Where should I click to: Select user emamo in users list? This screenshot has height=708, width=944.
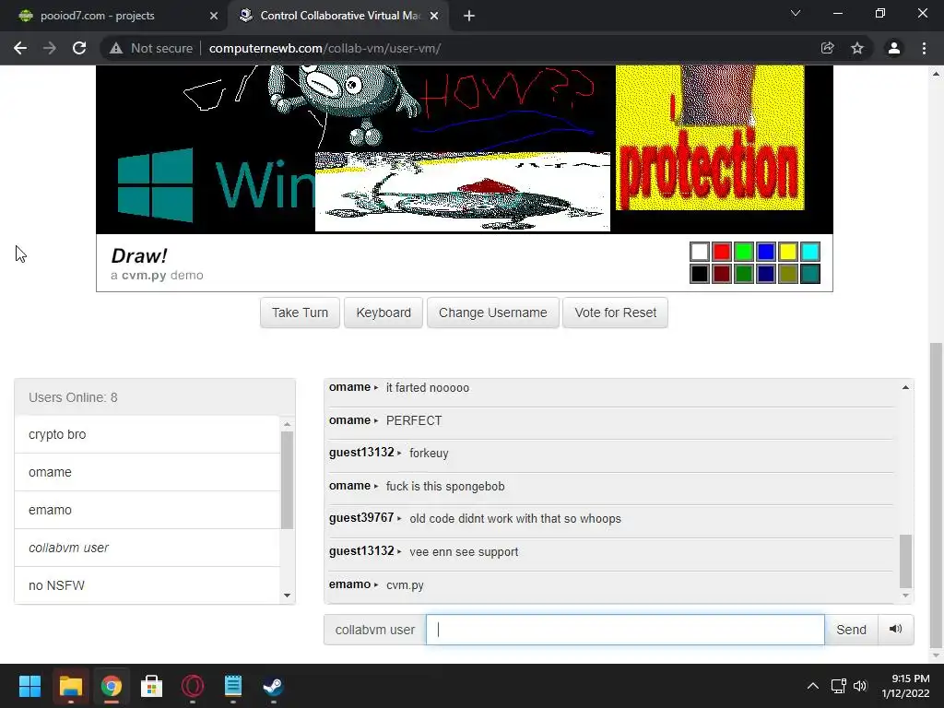coord(147,510)
